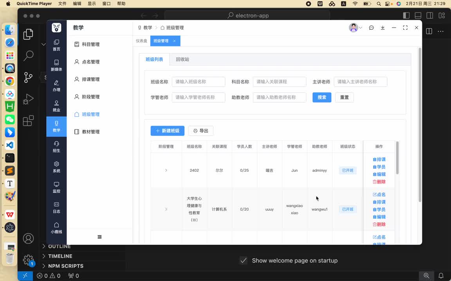Open VS Code Search icon

click(28, 56)
